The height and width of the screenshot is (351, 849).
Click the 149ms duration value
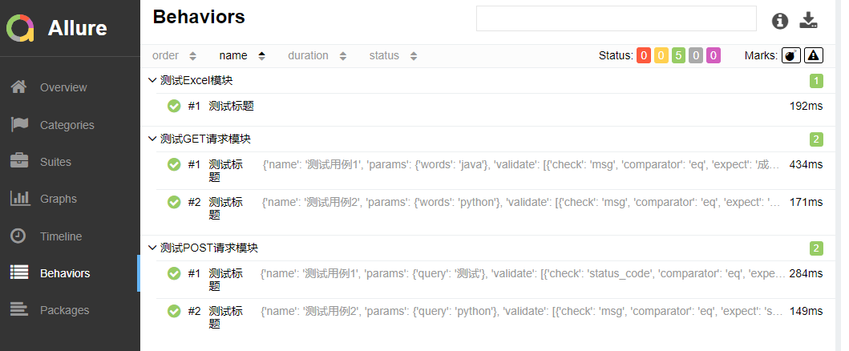[x=807, y=312]
